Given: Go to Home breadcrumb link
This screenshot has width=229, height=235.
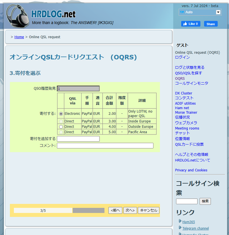Looking at the screenshot, I should (19, 37).
